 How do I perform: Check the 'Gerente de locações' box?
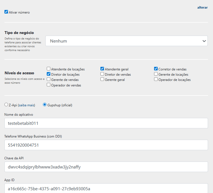[156, 74]
